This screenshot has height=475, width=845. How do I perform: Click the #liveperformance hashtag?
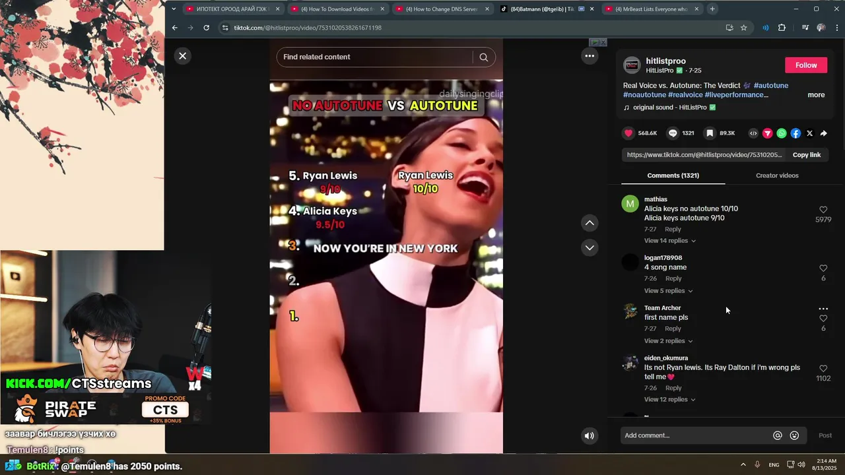[x=736, y=95]
